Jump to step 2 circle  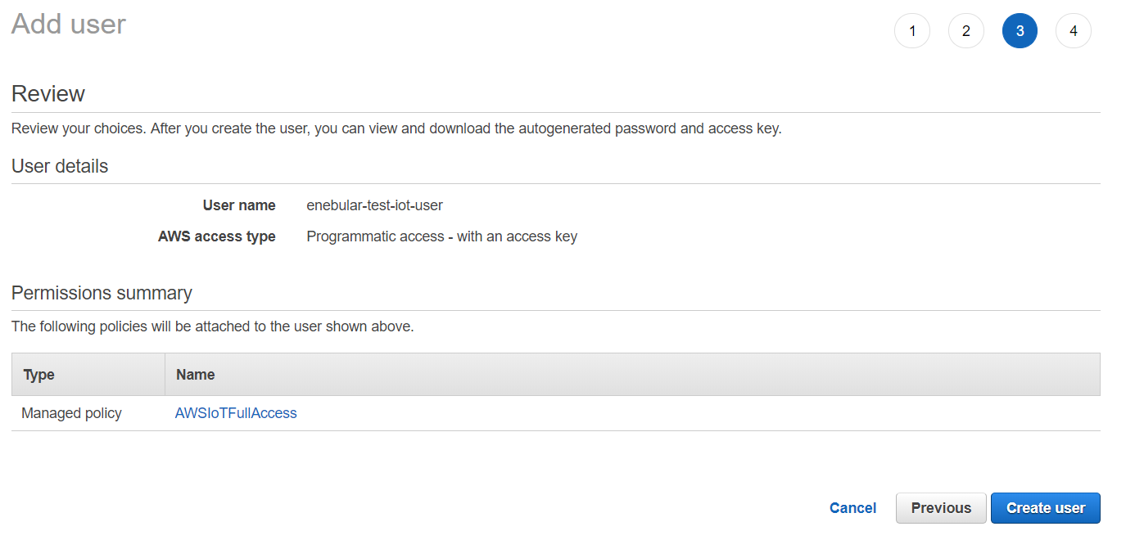click(x=966, y=32)
